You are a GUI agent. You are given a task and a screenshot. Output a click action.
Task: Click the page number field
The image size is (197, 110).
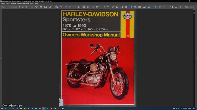click(106, 7)
